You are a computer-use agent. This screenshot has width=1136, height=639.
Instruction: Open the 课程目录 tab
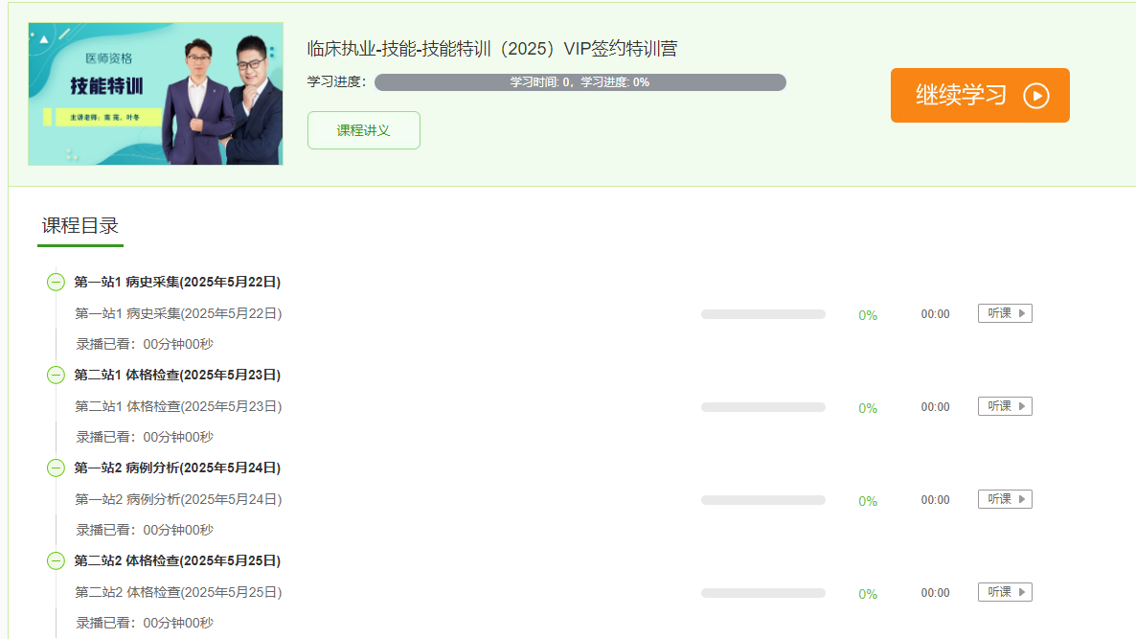(80, 226)
